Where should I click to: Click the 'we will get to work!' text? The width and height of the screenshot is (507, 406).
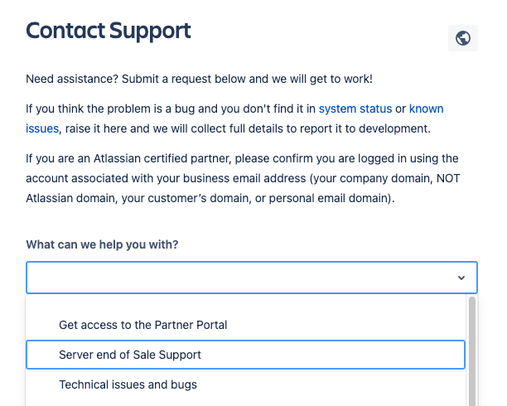tap(322, 79)
